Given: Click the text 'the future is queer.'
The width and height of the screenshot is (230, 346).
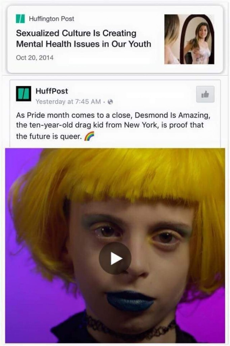Looking at the screenshot, I should pyautogui.click(x=49, y=137).
